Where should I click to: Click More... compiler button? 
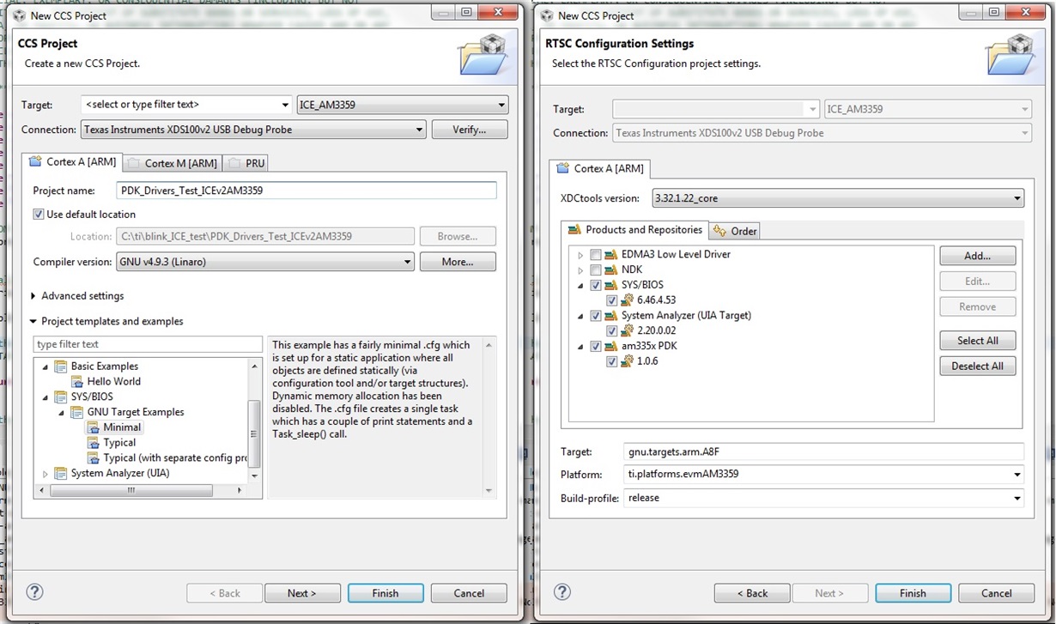pyautogui.click(x=458, y=262)
